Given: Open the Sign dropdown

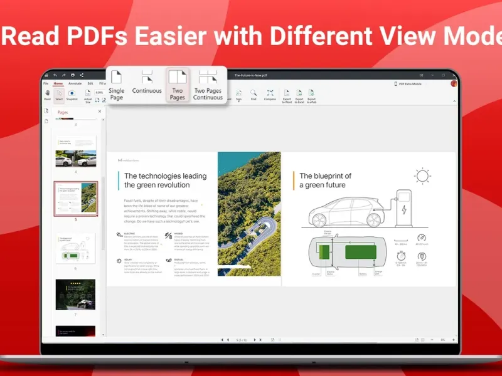Looking at the screenshot, I should (x=238, y=95).
